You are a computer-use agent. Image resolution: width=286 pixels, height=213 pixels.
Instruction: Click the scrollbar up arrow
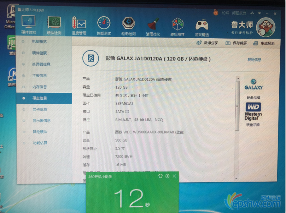(238, 79)
